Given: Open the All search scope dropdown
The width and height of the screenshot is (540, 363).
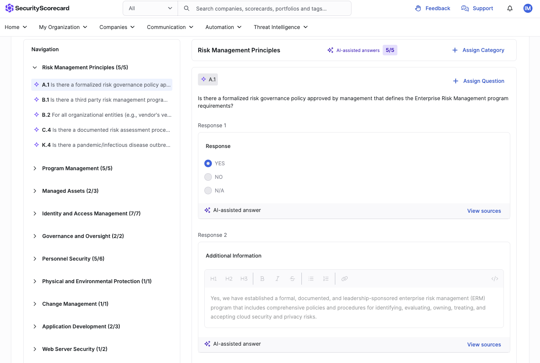Looking at the screenshot, I should click(151, 8).
